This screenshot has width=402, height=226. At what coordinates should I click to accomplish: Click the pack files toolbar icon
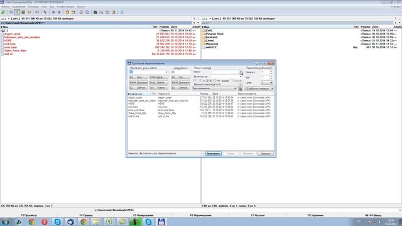(67, 12)
